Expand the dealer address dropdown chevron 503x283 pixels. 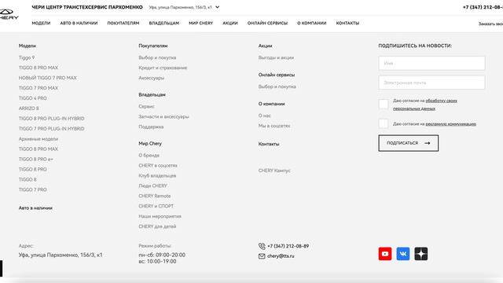(217, 7)
